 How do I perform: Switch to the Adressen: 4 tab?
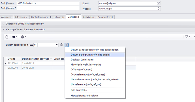pyautogui.click(x=21, y=17)
